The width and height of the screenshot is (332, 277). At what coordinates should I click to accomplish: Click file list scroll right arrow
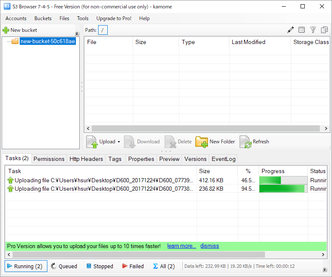[x=326, y=129]
